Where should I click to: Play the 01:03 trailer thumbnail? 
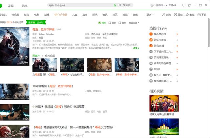click(99, 65)
